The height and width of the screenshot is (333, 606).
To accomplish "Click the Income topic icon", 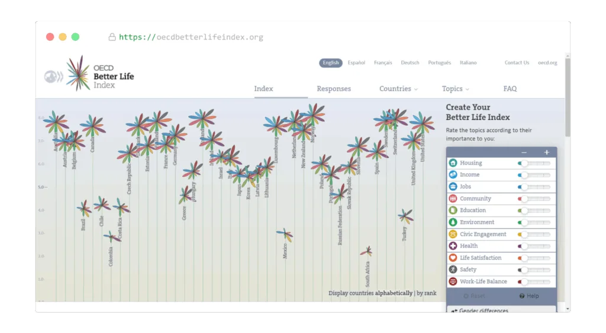I will click(453, 174).
